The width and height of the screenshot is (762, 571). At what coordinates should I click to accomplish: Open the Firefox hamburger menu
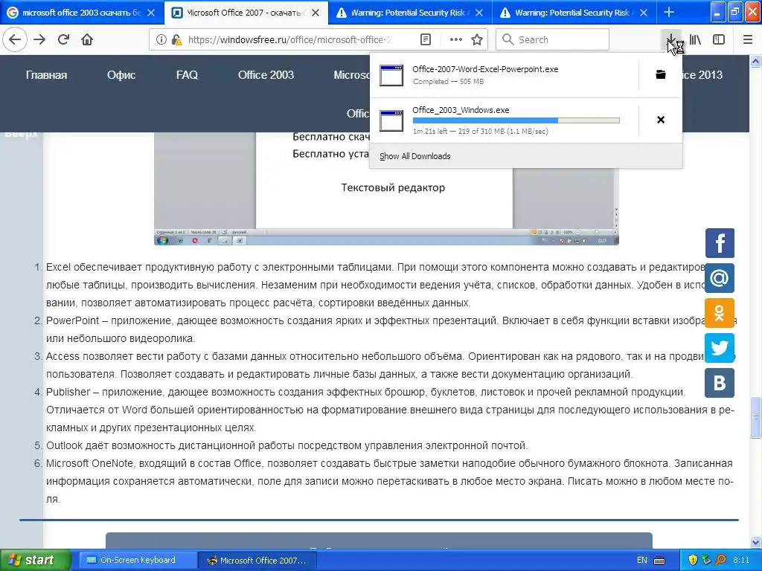[x=747, y=39]
